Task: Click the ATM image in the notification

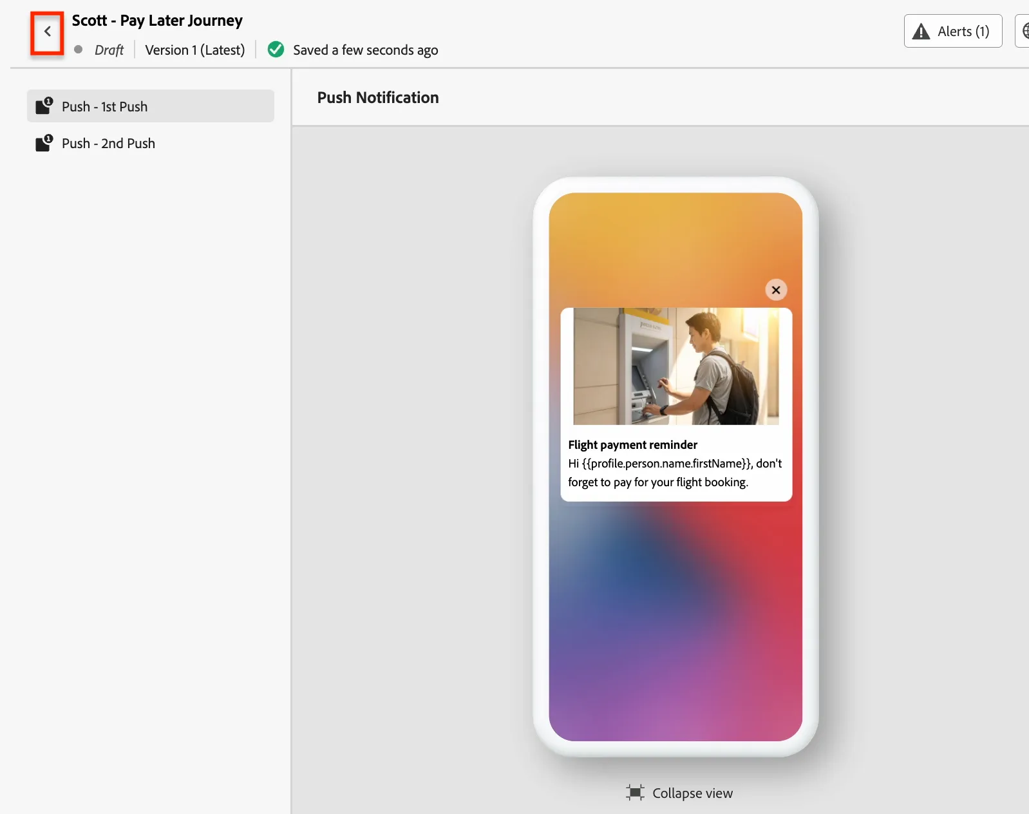Action: [x=676, y=366]
